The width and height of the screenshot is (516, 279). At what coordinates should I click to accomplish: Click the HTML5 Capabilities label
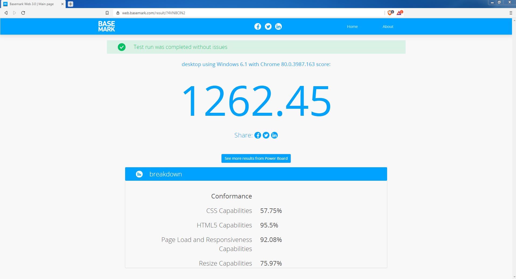pos(224,225)
